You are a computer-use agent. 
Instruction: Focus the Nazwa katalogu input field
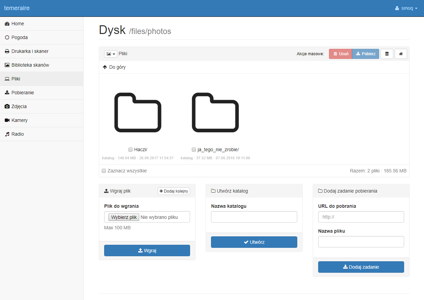click(254, 217)
